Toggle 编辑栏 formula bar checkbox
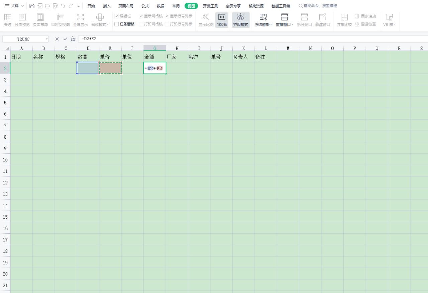Image resolution: width=428 pixels, height=293 pixels. (117, 16)
